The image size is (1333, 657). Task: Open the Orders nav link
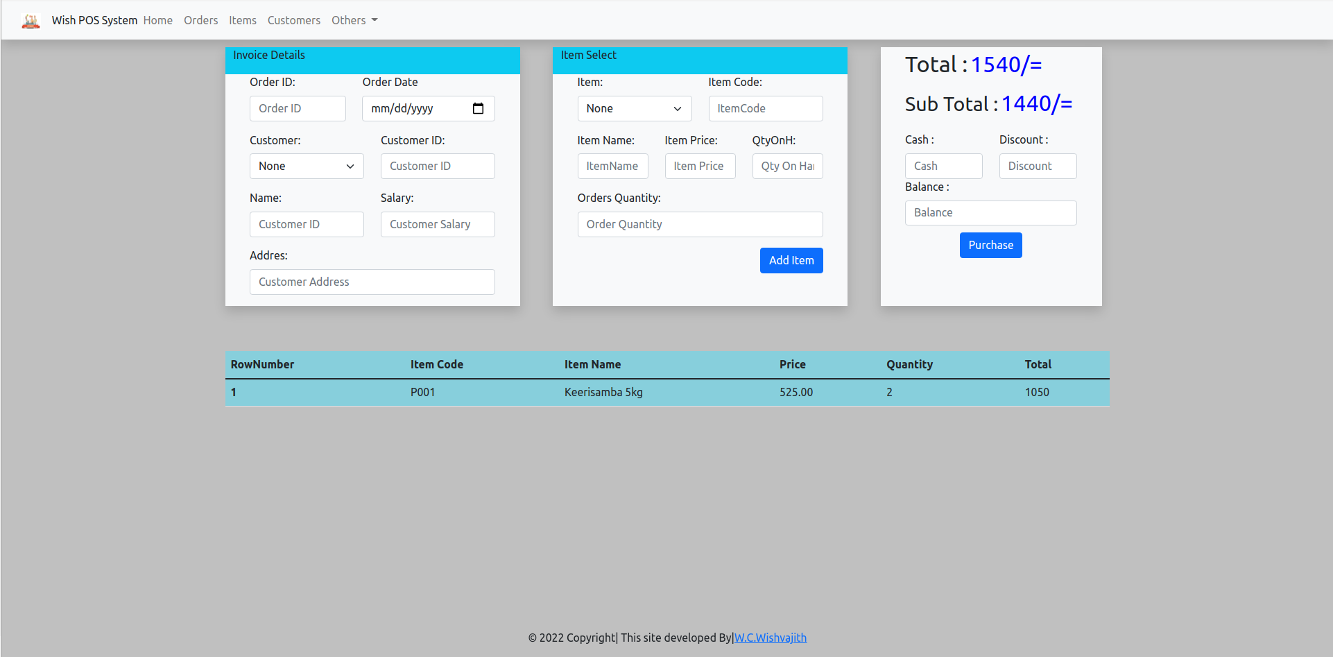click(200, 21)
